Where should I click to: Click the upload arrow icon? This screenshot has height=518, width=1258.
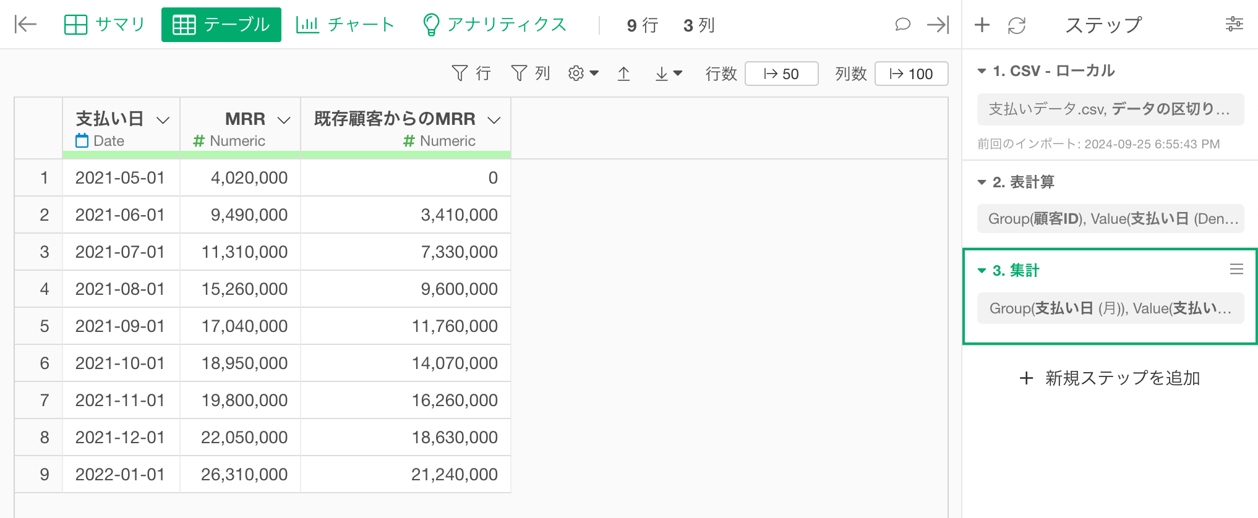click(x=623, y=74)
